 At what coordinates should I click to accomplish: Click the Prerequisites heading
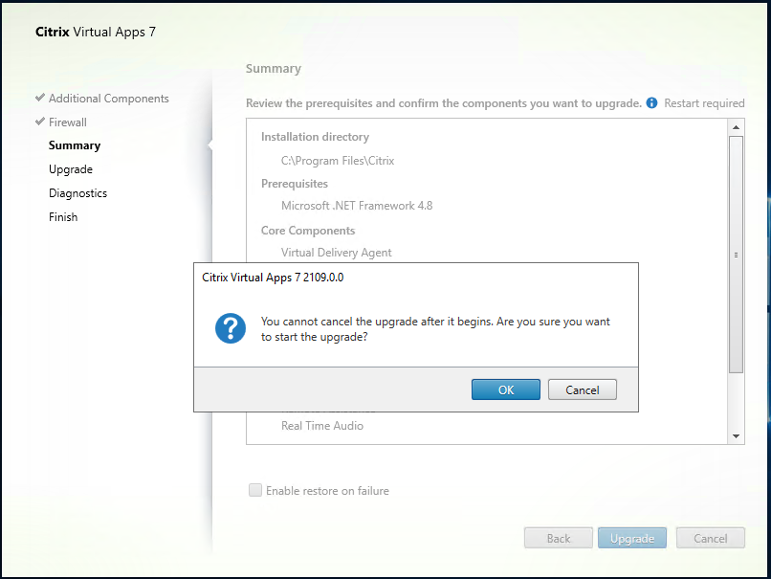coord(295,184)
